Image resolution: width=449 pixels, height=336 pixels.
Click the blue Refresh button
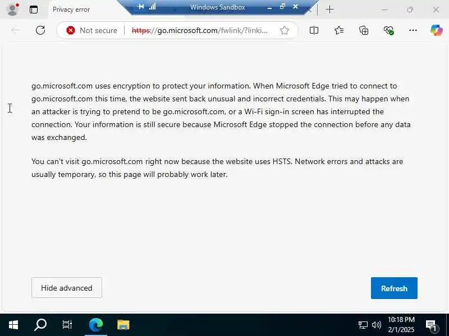coord(394,288)
